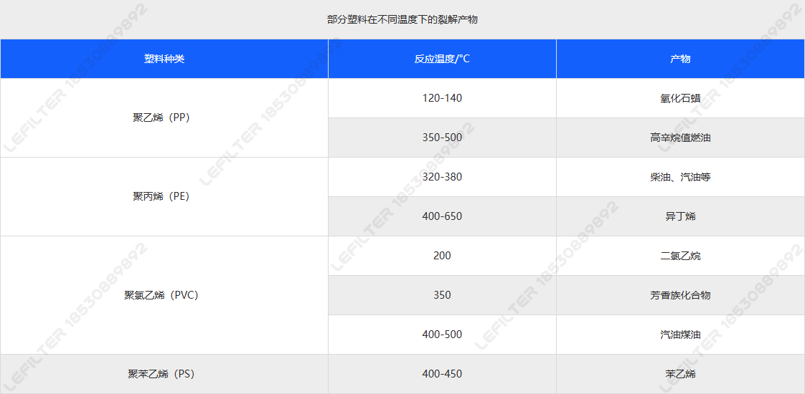Click the 120-140 temperature cell
This screenshot has height=394, width=805.
[442, 98]
